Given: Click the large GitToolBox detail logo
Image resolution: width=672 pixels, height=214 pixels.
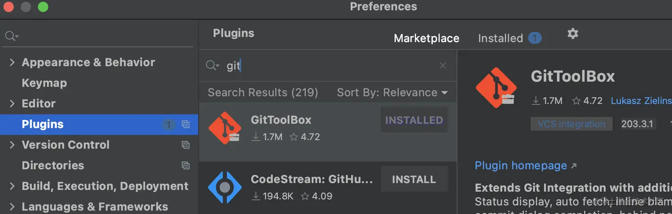Looking at the screenshot, I should click(496, 88).
